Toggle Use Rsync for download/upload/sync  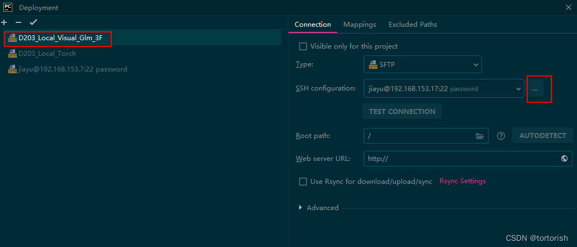point(303,182)
